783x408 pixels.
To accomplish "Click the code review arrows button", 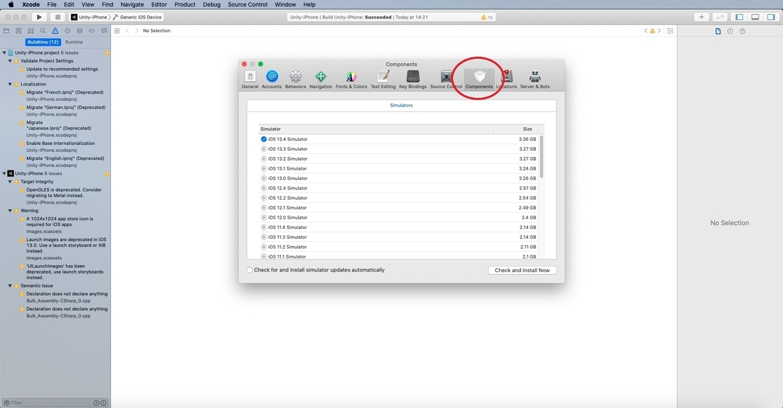I will (720, 17).
